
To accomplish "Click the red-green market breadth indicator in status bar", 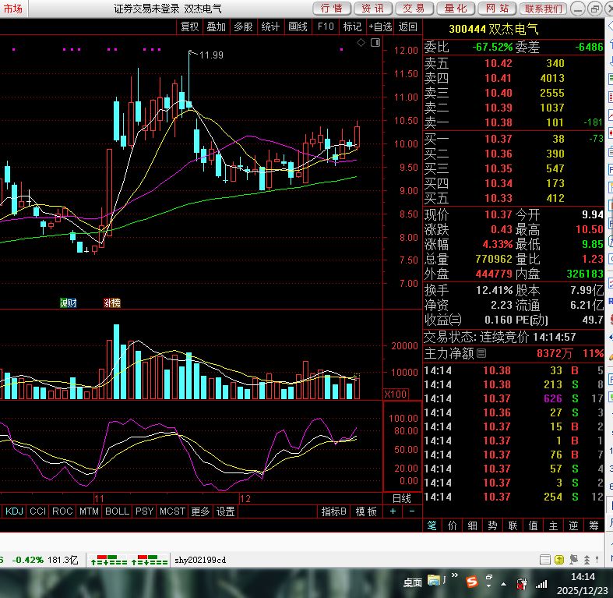I will (x=129, y=560).
